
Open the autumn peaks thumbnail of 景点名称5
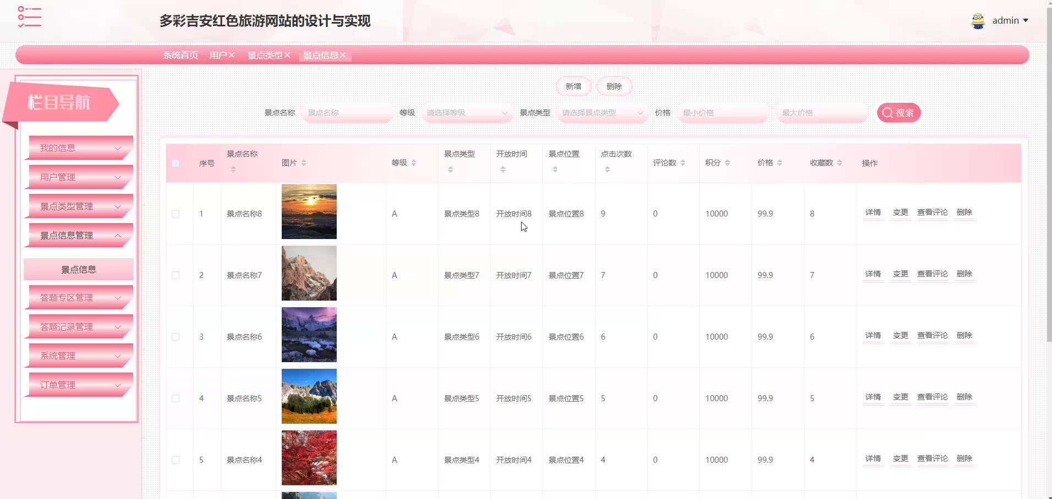309,396
